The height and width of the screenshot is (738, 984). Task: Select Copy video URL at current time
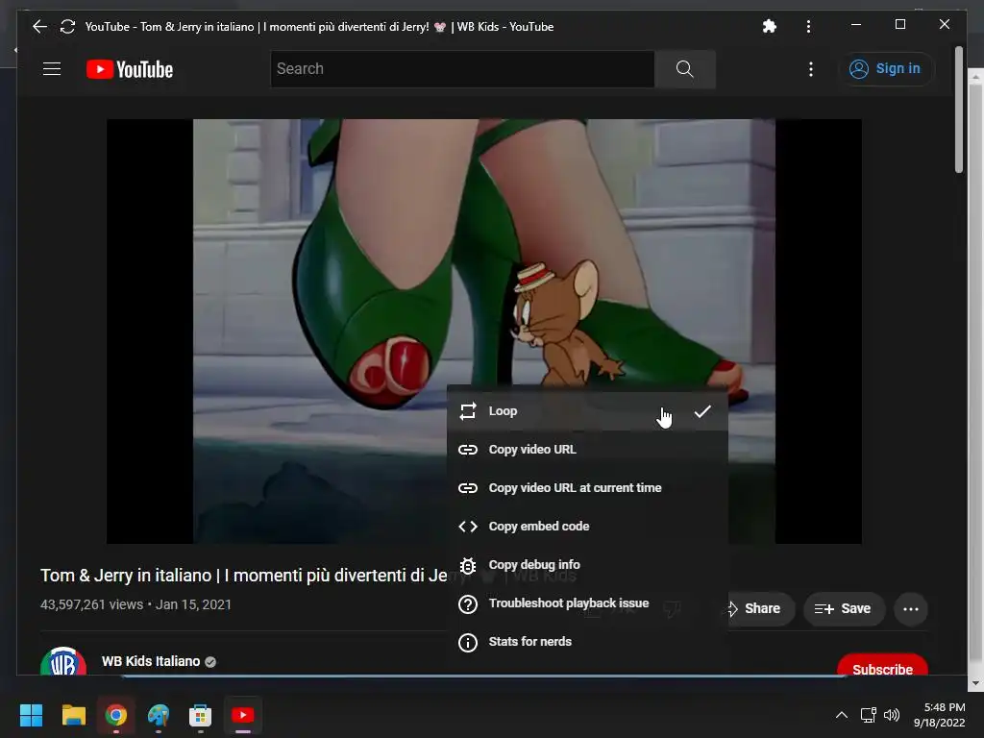(x=587, y=487)
